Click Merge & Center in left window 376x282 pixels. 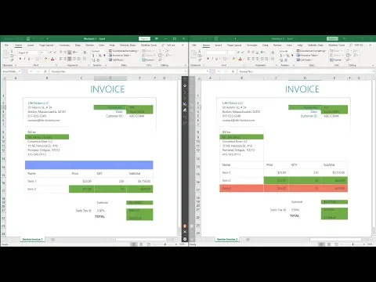(85, 59)
